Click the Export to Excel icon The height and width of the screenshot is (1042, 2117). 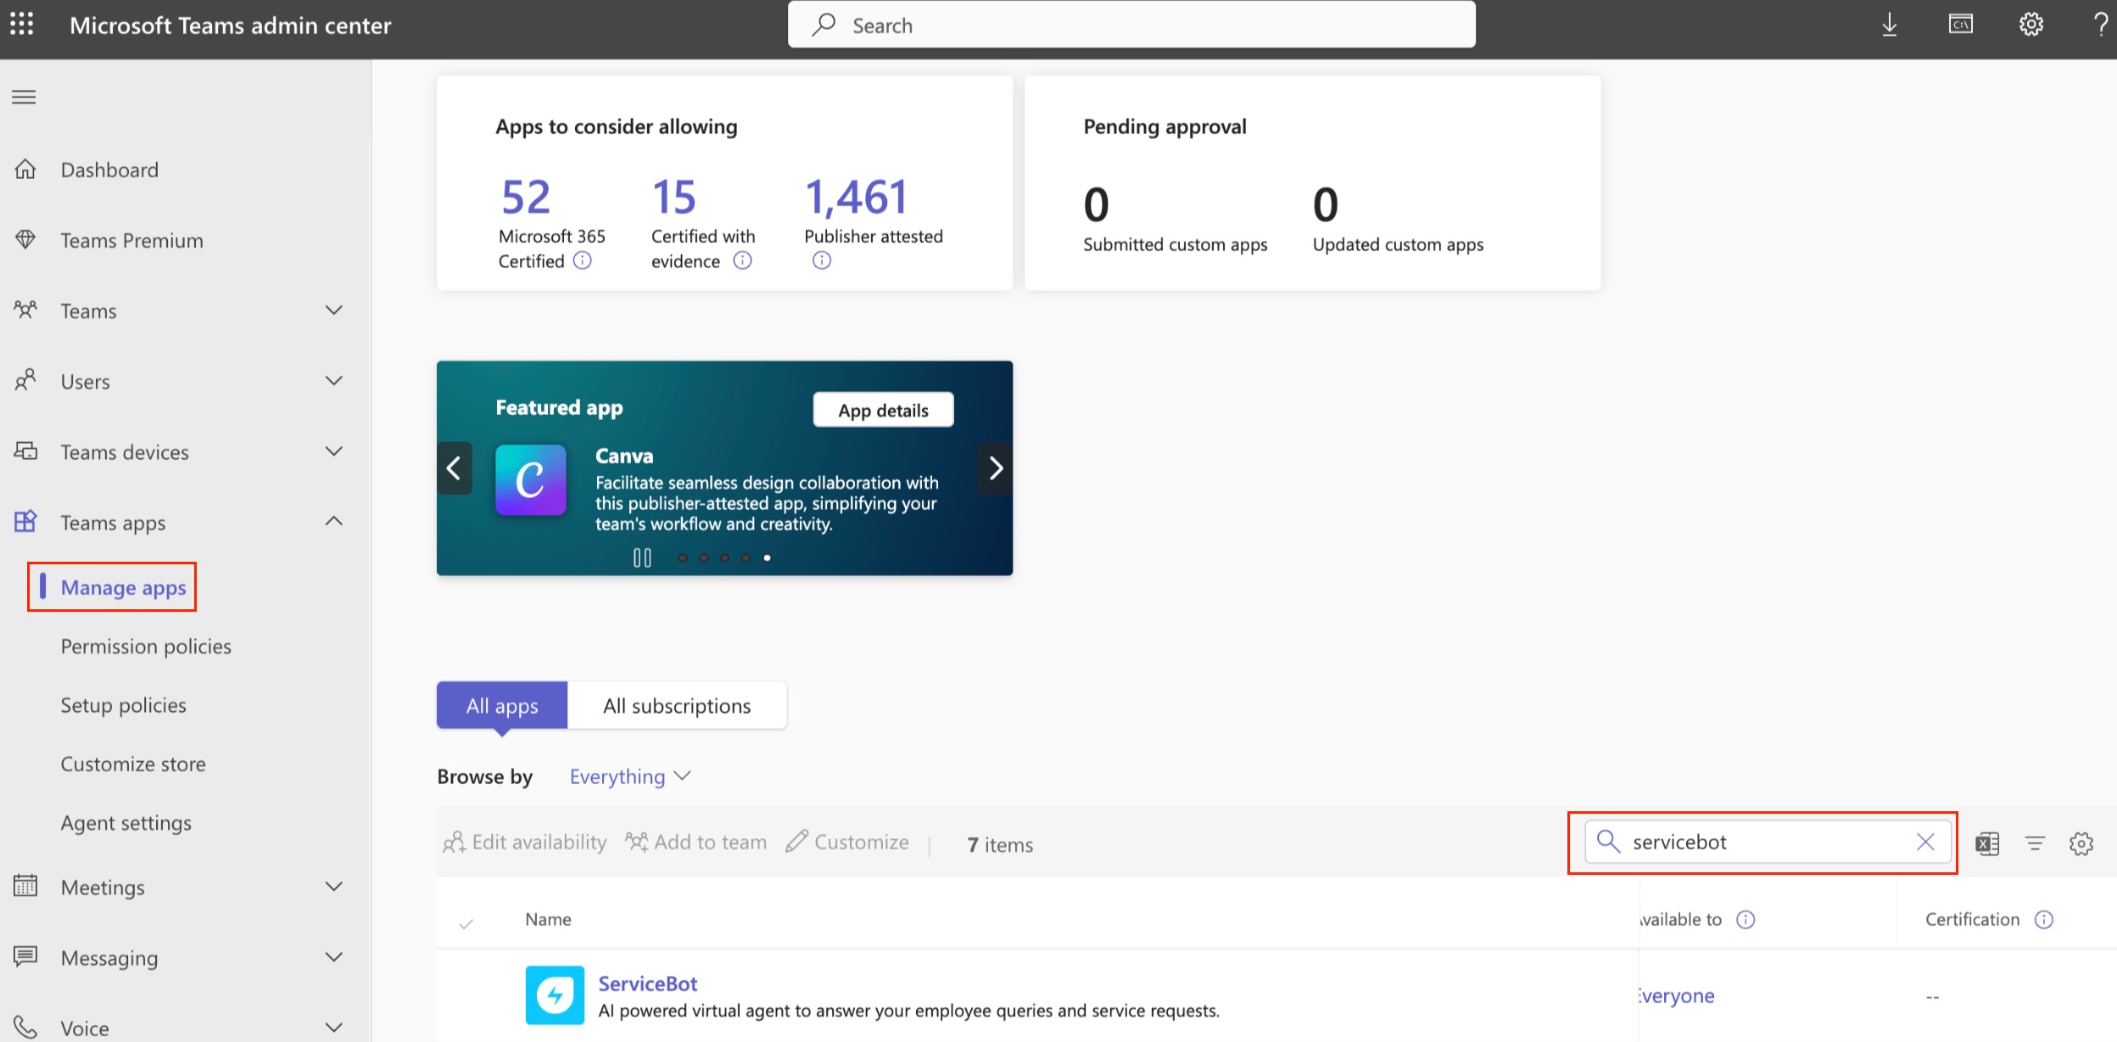1987,843
